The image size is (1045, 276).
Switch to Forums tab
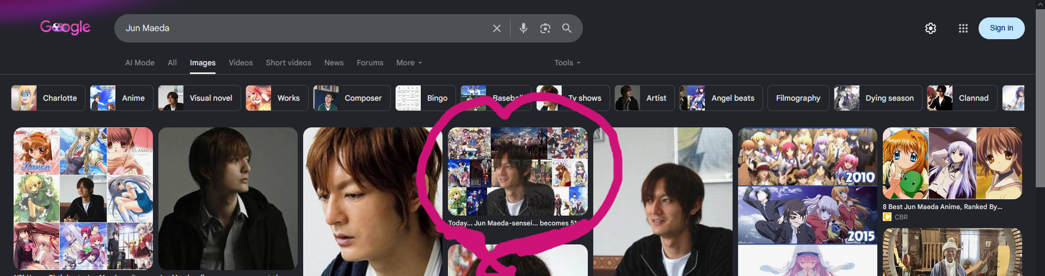point(370,63)
